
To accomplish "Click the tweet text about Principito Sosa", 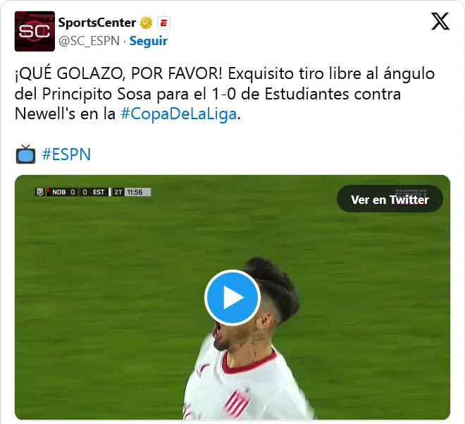I will point(225,94).
